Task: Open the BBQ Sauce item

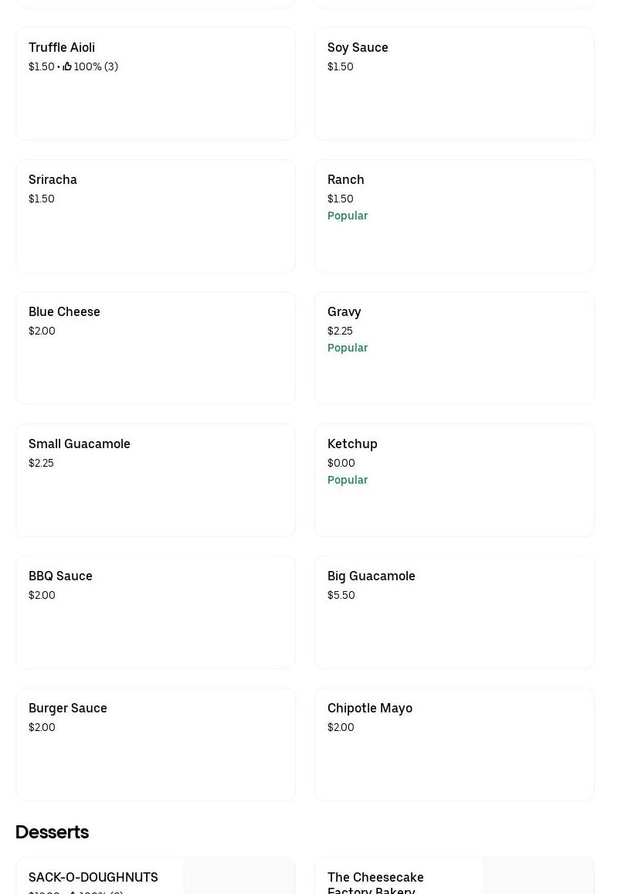Action: 155,612
